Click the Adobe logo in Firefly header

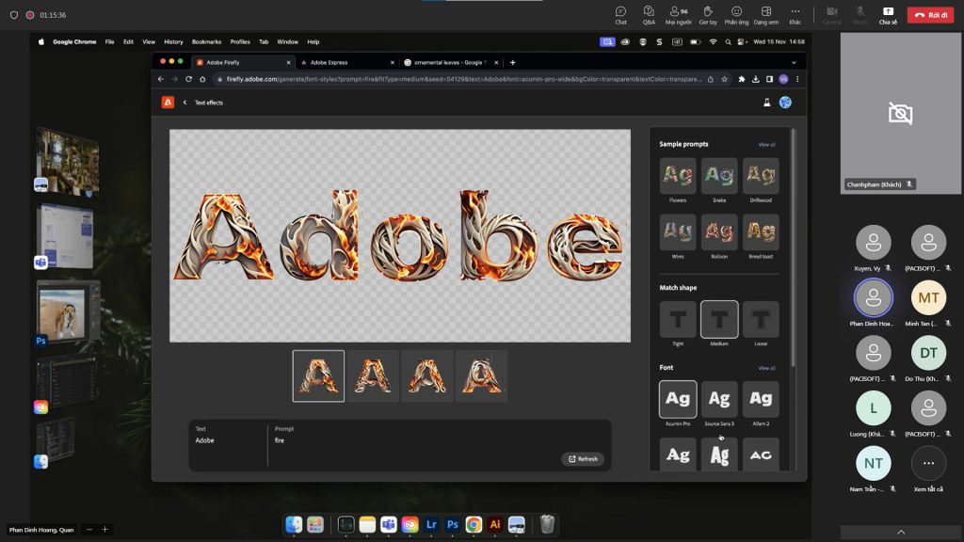(x=168, y=103)
